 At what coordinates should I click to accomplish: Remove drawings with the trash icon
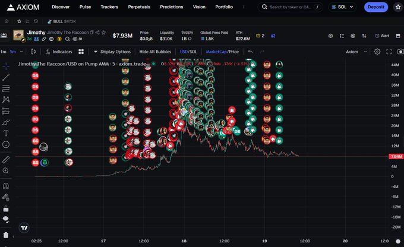(6, 235)
